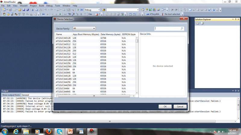Open the Build menu
The image size is (241, 135).
click(41, 6)
